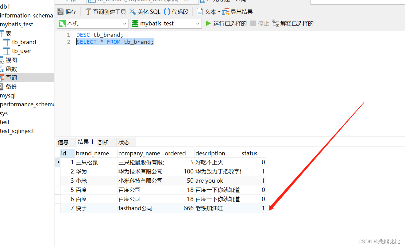Click the cell 小米科技有限公司
Screen dimensions: 405x247
pyautogui.click(x=141, y=180)
